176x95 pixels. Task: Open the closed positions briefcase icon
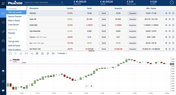3,41
